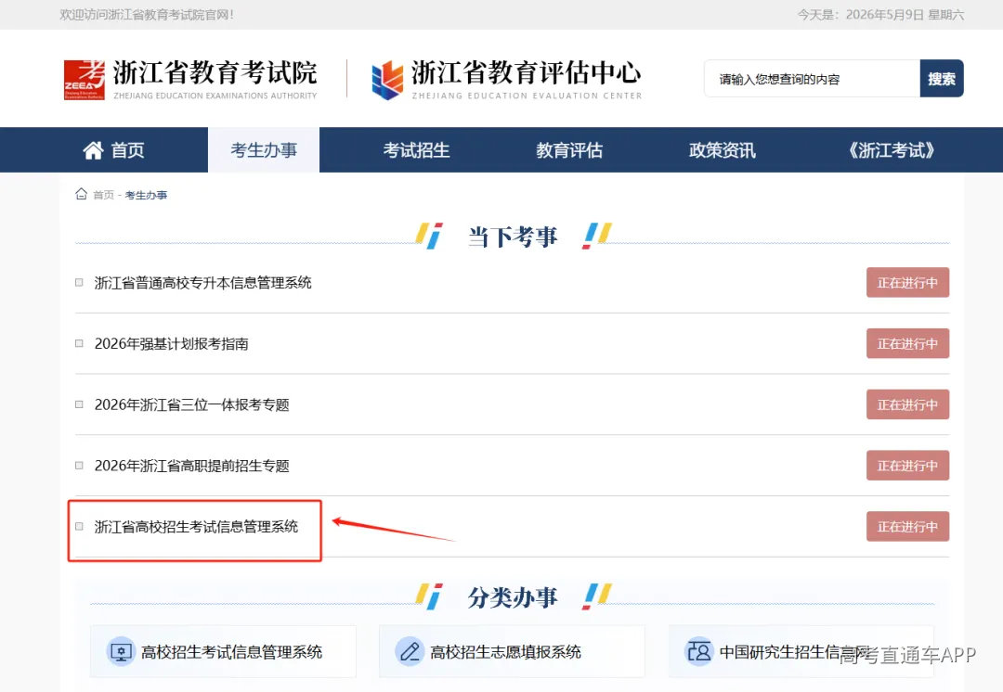Open the 《浙江考试》 navigation tab

pos(891,150)
